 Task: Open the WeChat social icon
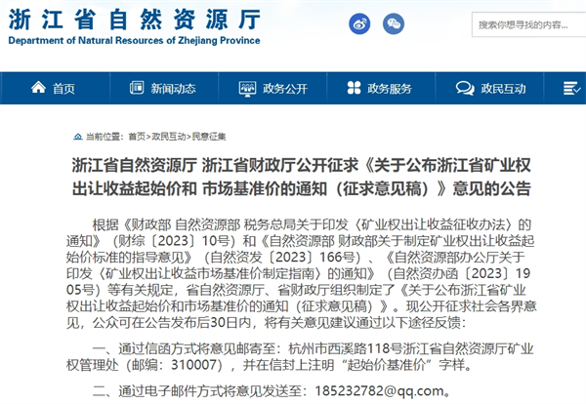(394, 23)
